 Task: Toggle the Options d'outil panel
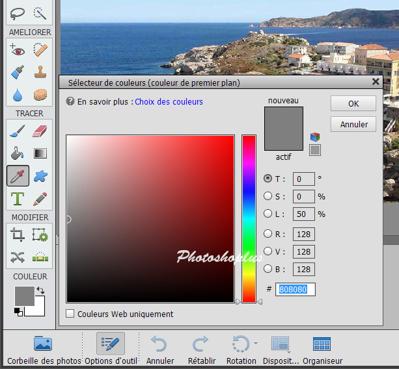point(111,350)
